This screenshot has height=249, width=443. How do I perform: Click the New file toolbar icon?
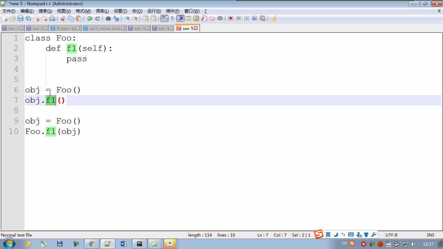point(4,18)
